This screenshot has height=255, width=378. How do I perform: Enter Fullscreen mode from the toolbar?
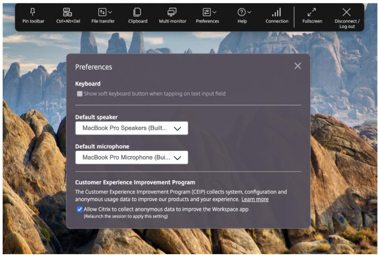tap(312, 12)
